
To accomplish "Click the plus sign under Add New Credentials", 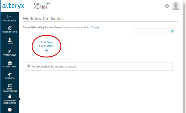I will click(47, 50).
